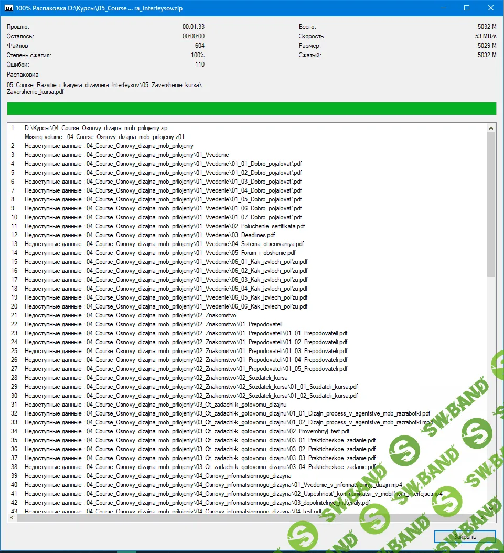Select row 1 with the 04_Course zip path
Image resolution: width=504 pixels, height=553 pixels.
click(96, 128)
